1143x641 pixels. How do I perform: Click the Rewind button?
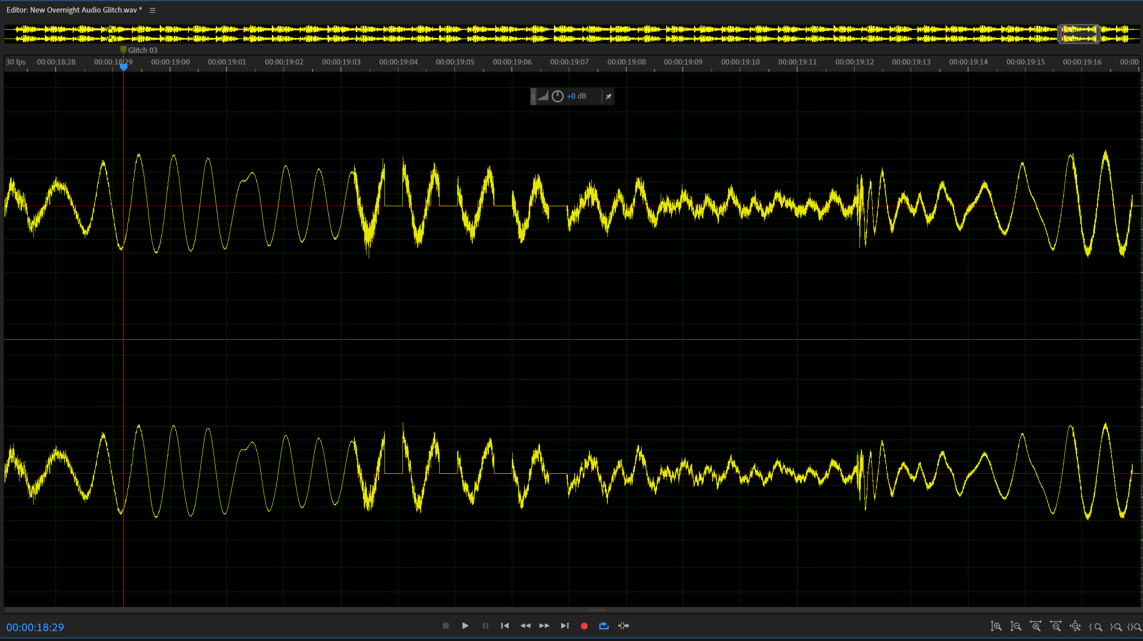tap(525, 626)
